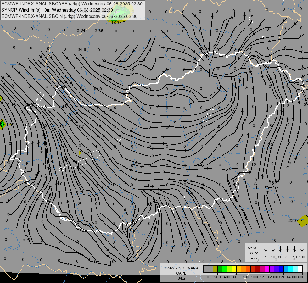Click the 800 tick label on CAPE scale
The width and height of the screenshot is (308, 283).
click(x=246, y=277)
